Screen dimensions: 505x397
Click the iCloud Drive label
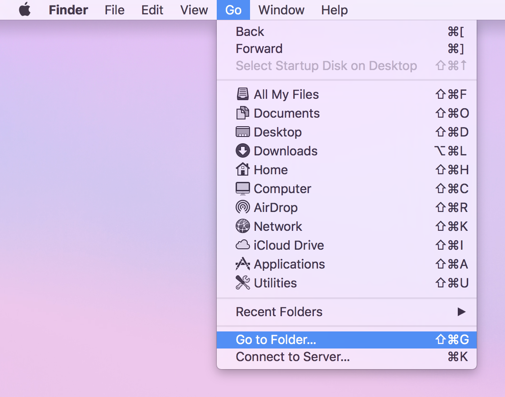point(289,245)
